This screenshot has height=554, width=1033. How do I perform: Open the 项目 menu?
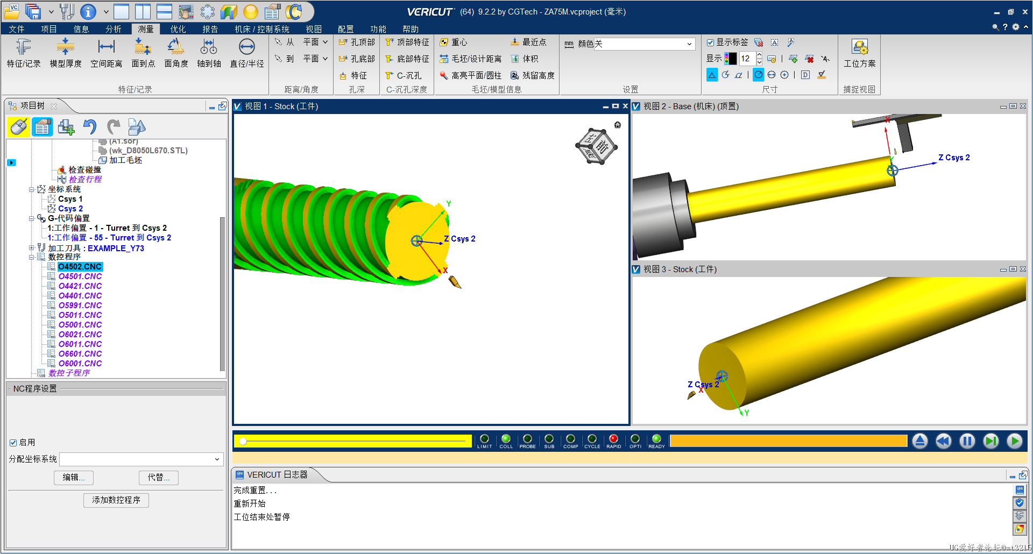pyautogui.click(x=49, y=29)
